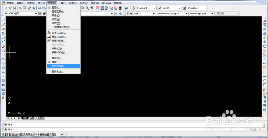Viewport: 268px width, 138px height.
Task: Choose 点样式(P)... menu item
Action: point(64,48)
